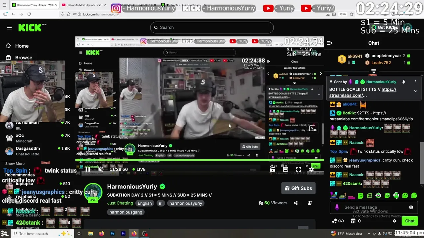
Task: Go back with browser back arrow
Action: [13, 14]
